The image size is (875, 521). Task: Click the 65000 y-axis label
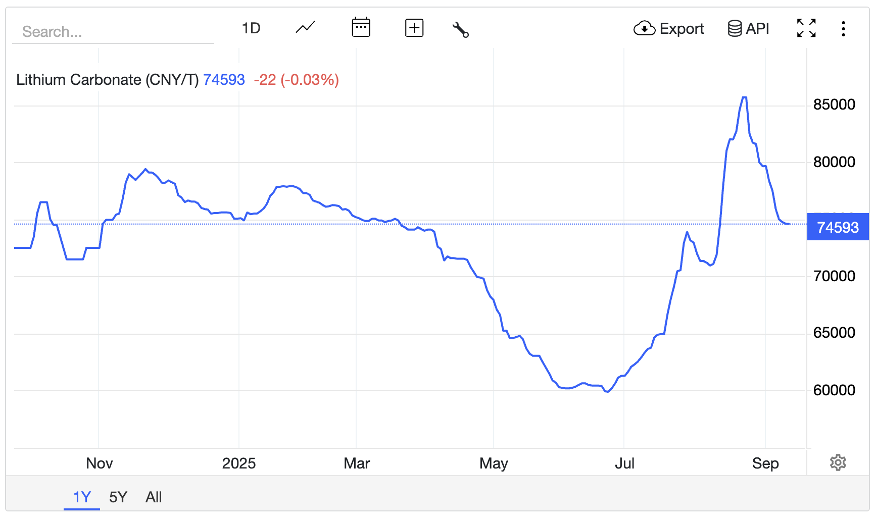[834, 333]
